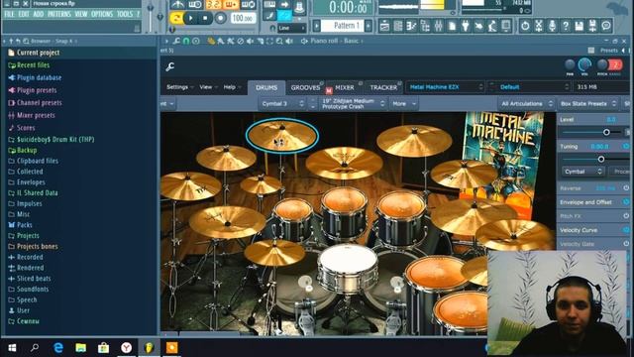Open the 19" Zildjian Medium Prototype Crash dropdown
The height and width of the screenshot is (357, 634).
point(353,104)
